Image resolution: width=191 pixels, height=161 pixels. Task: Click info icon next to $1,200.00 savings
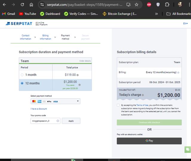(80, 85)
